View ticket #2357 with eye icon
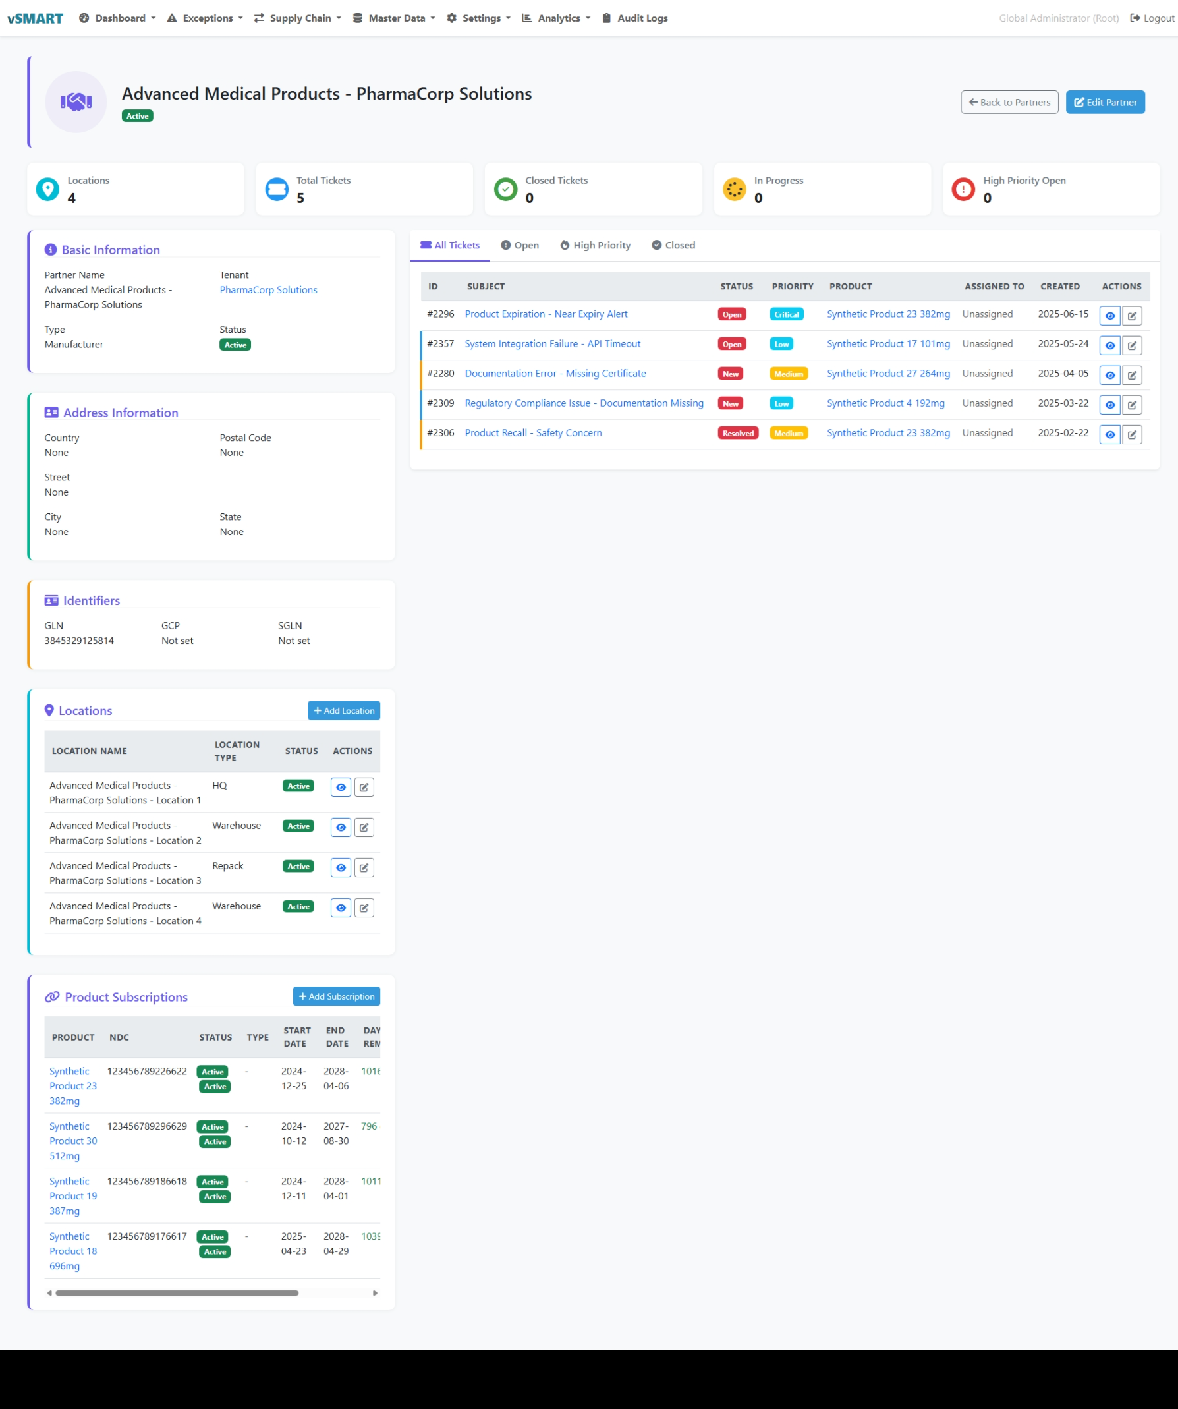 1109,345
